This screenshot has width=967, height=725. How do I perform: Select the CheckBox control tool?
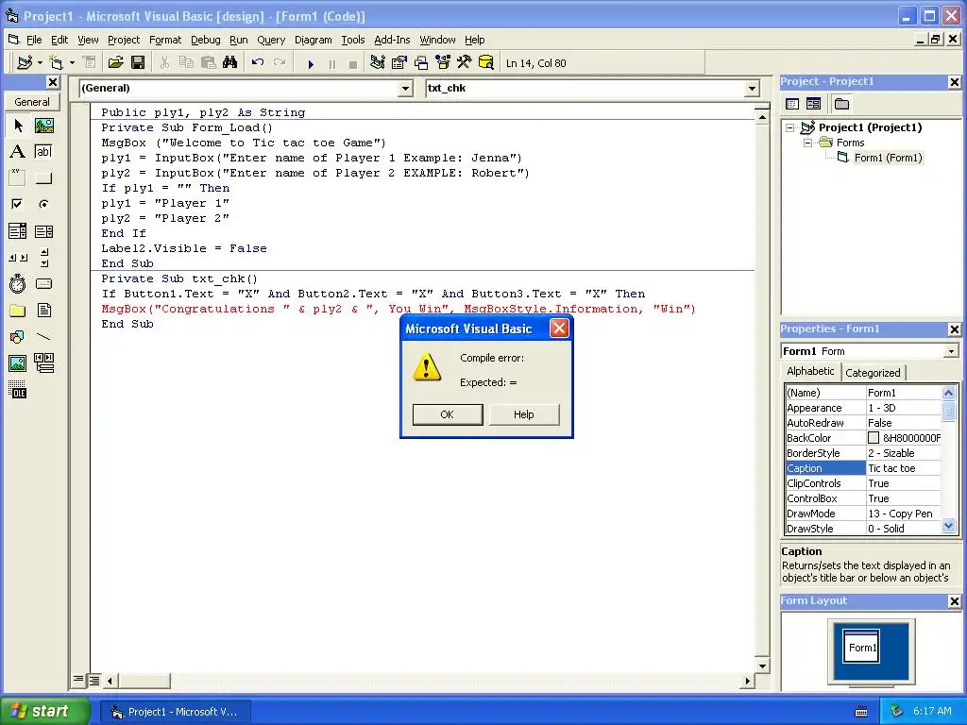coord(18,204)
